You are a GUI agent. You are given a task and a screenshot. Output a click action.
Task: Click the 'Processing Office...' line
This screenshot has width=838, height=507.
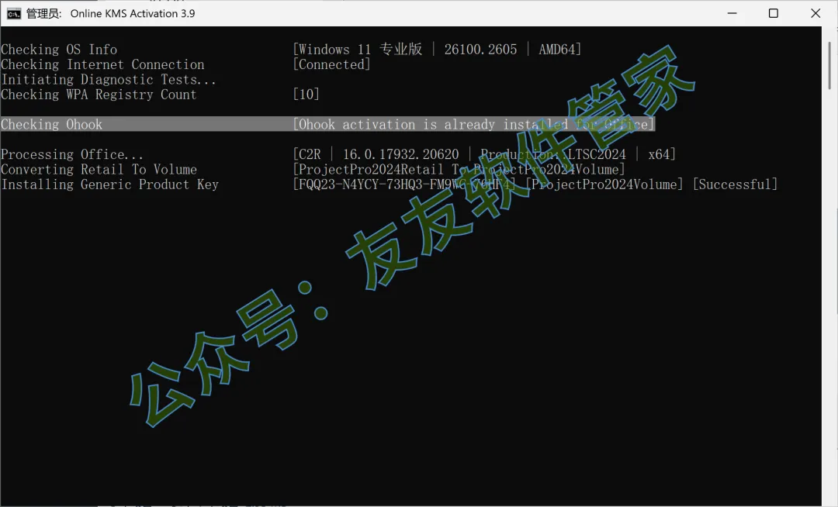click(x=72, y=154)
